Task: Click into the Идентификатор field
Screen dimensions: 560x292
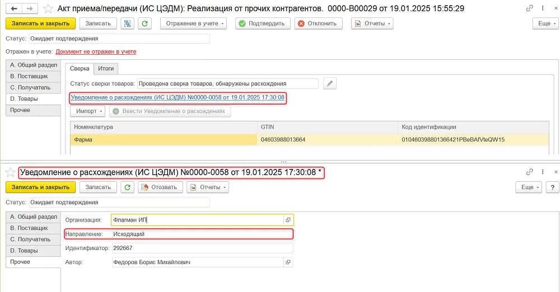Action: point(202,248)
